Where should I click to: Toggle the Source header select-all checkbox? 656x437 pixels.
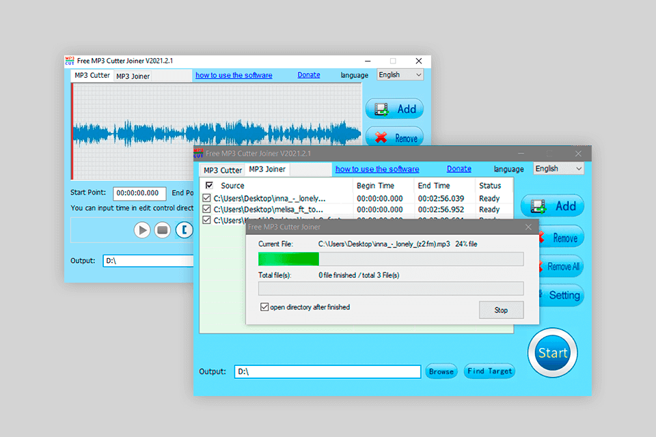coord(209,185)
